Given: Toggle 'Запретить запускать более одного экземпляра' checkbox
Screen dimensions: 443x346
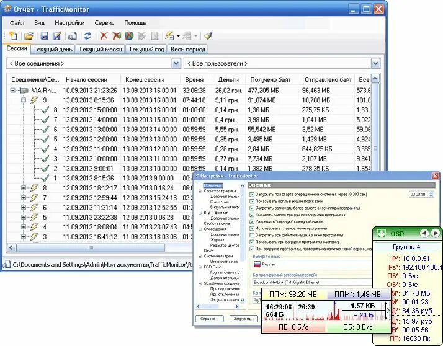Looking at the screenshot, I should pos(252,208).
